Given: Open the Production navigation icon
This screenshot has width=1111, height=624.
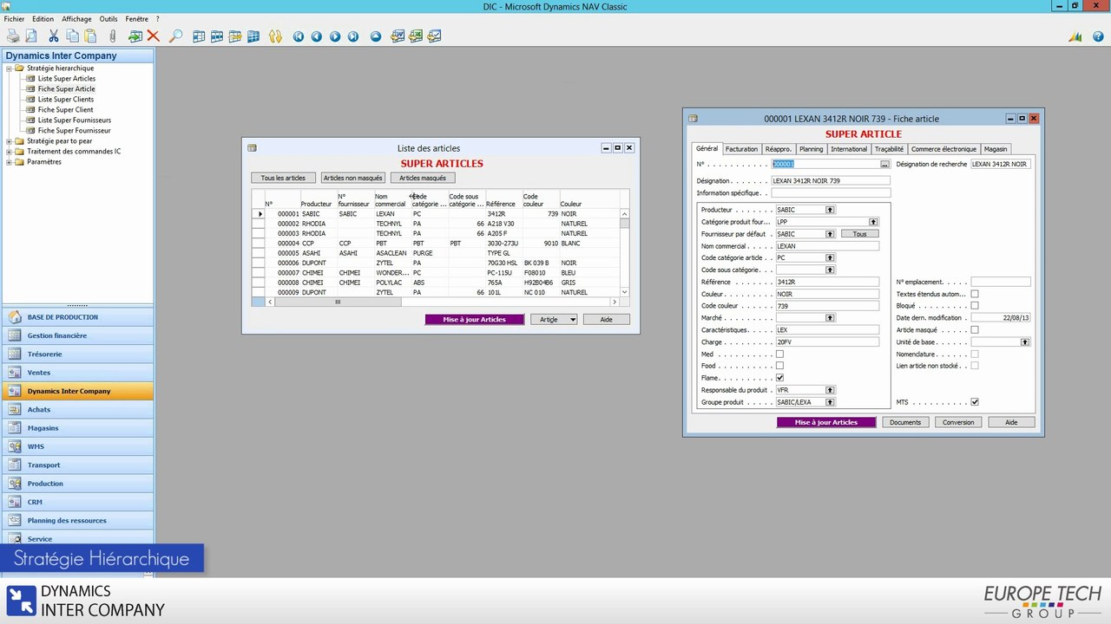Looking at the screenshot, I should pos(14,484).
